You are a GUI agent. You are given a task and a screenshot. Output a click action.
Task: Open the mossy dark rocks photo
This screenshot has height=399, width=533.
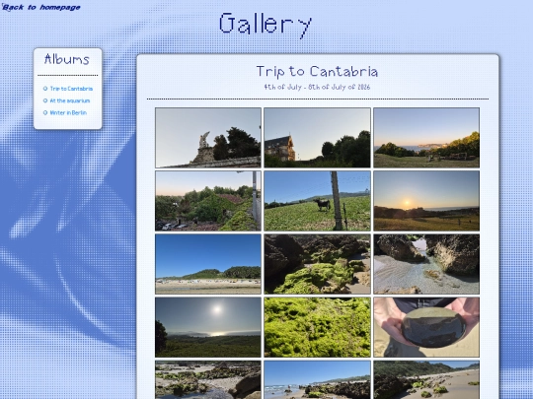pos(317,264)
